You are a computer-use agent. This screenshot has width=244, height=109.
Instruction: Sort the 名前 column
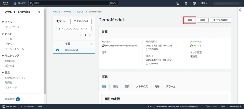tap(92, 44)
